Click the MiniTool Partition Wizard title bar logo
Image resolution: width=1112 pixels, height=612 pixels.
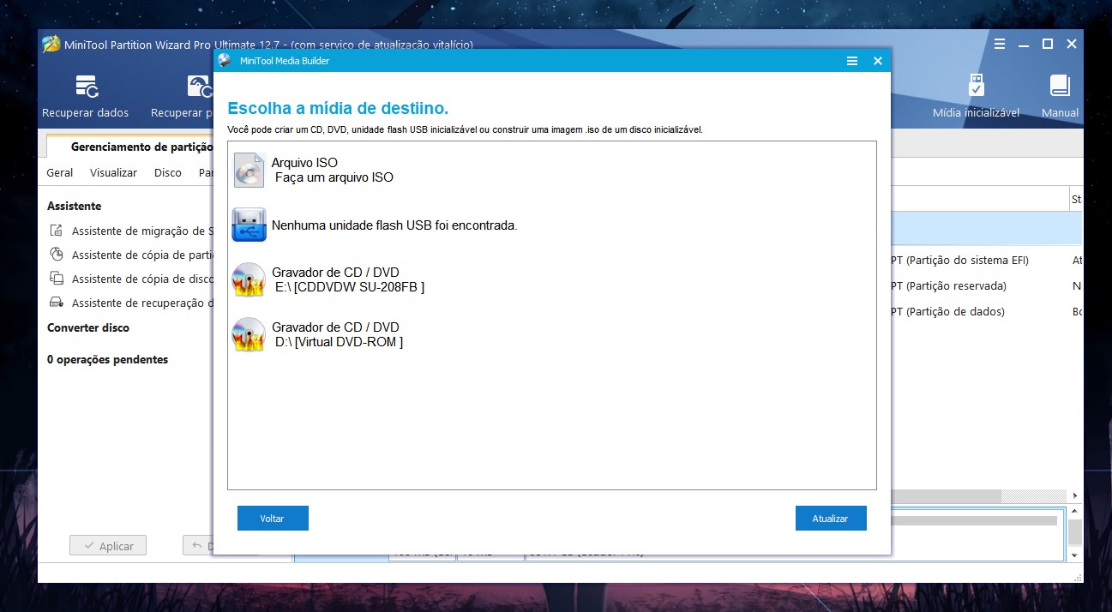point(51,45)
